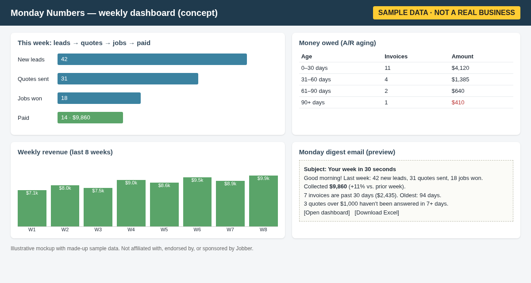Click the New leads label
This screenshot has height=283, width=531.
tap(31, 59)
